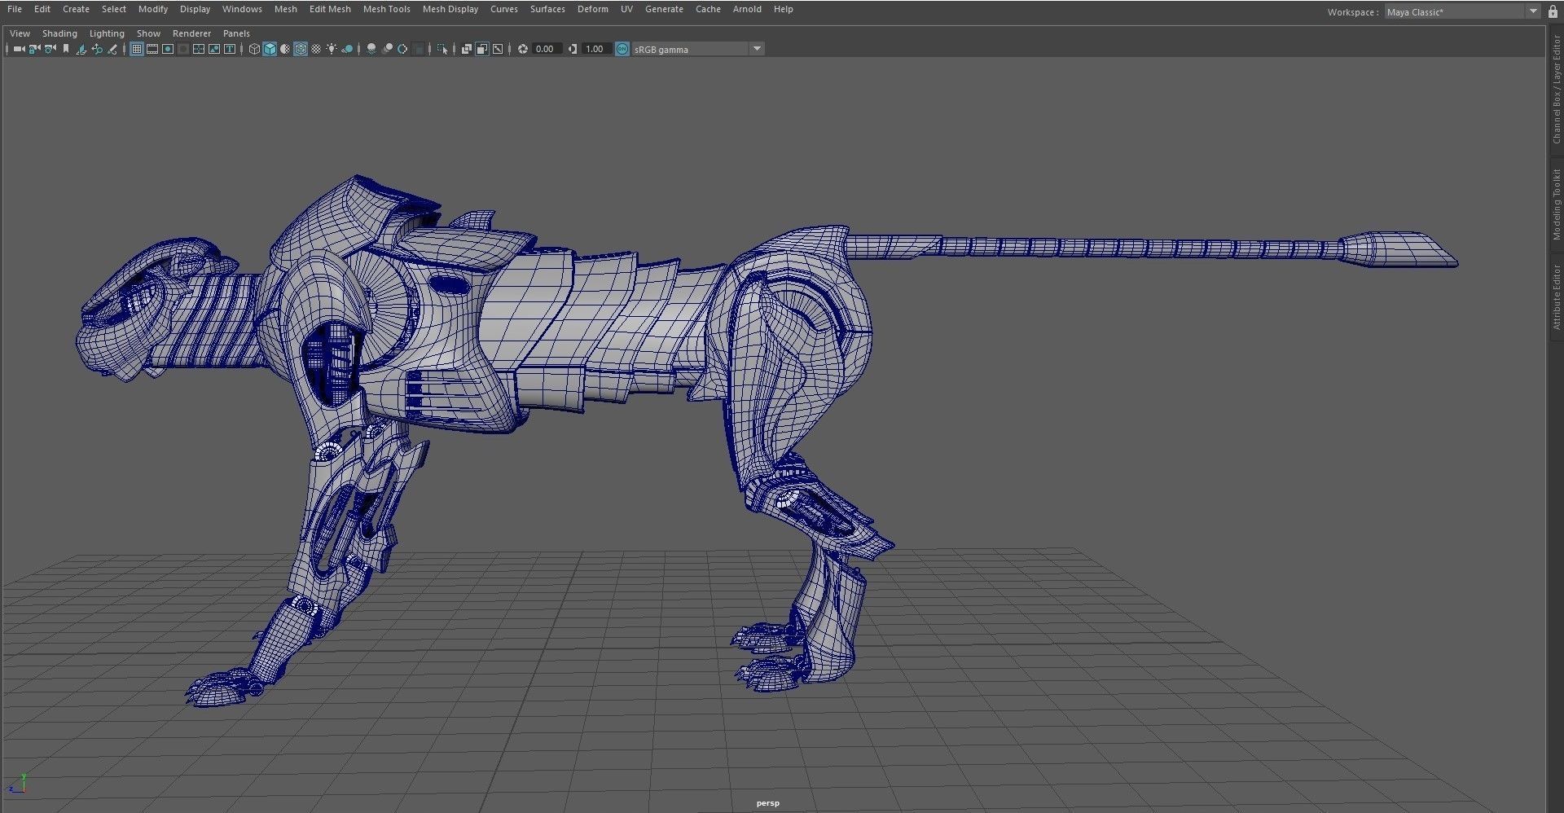Viewport: 1564px width, 813px height.
Task: Open the Deform menu
Action: point(593,9)
